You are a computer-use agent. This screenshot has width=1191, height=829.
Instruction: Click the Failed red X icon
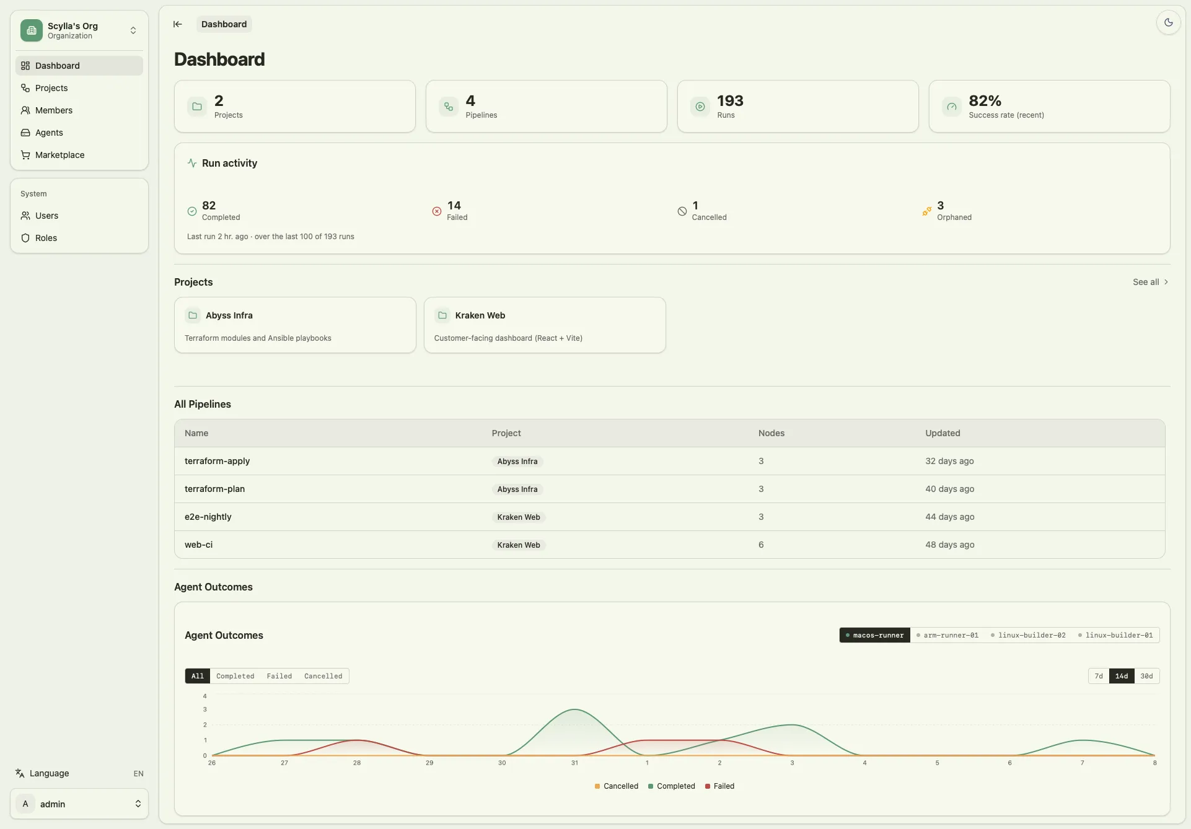coord(437,211)
